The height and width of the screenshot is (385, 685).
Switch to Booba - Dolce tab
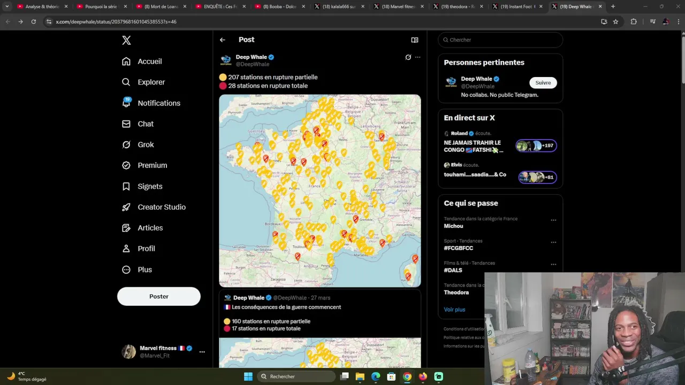279,6
